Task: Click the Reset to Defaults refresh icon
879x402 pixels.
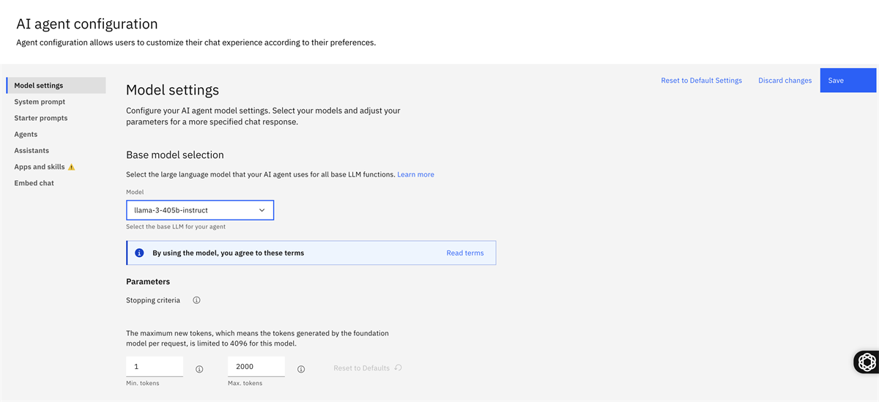Action: (398, 368)
